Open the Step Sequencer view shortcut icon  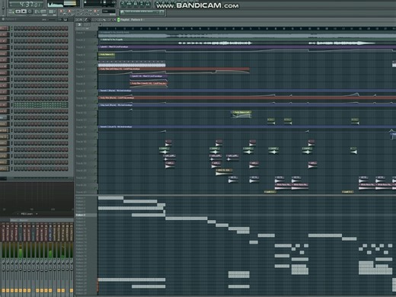129,4
